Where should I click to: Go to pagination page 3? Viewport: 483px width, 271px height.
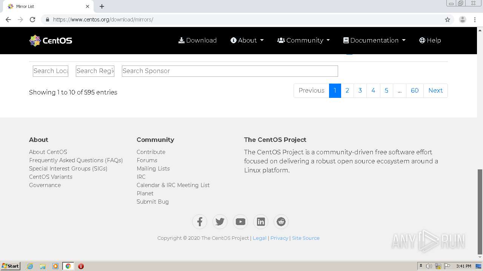coord(360,90)
